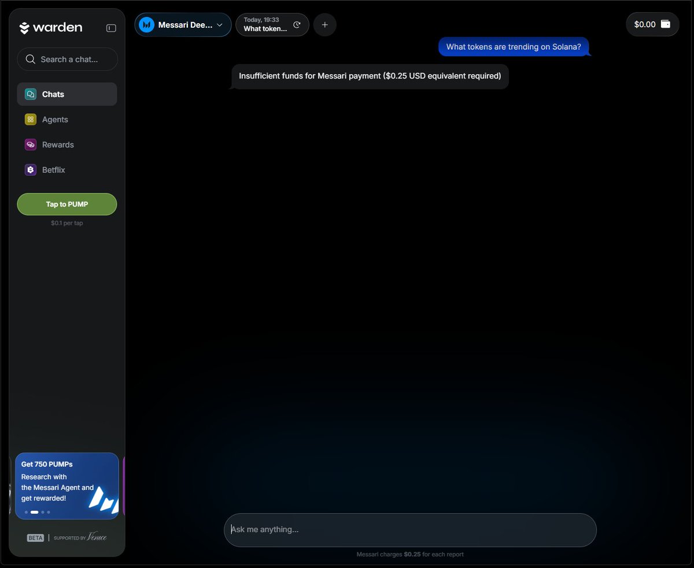This screenshot has width=694, height=568.
Task: Select the first carousel dot
Action: coord(26,512)
